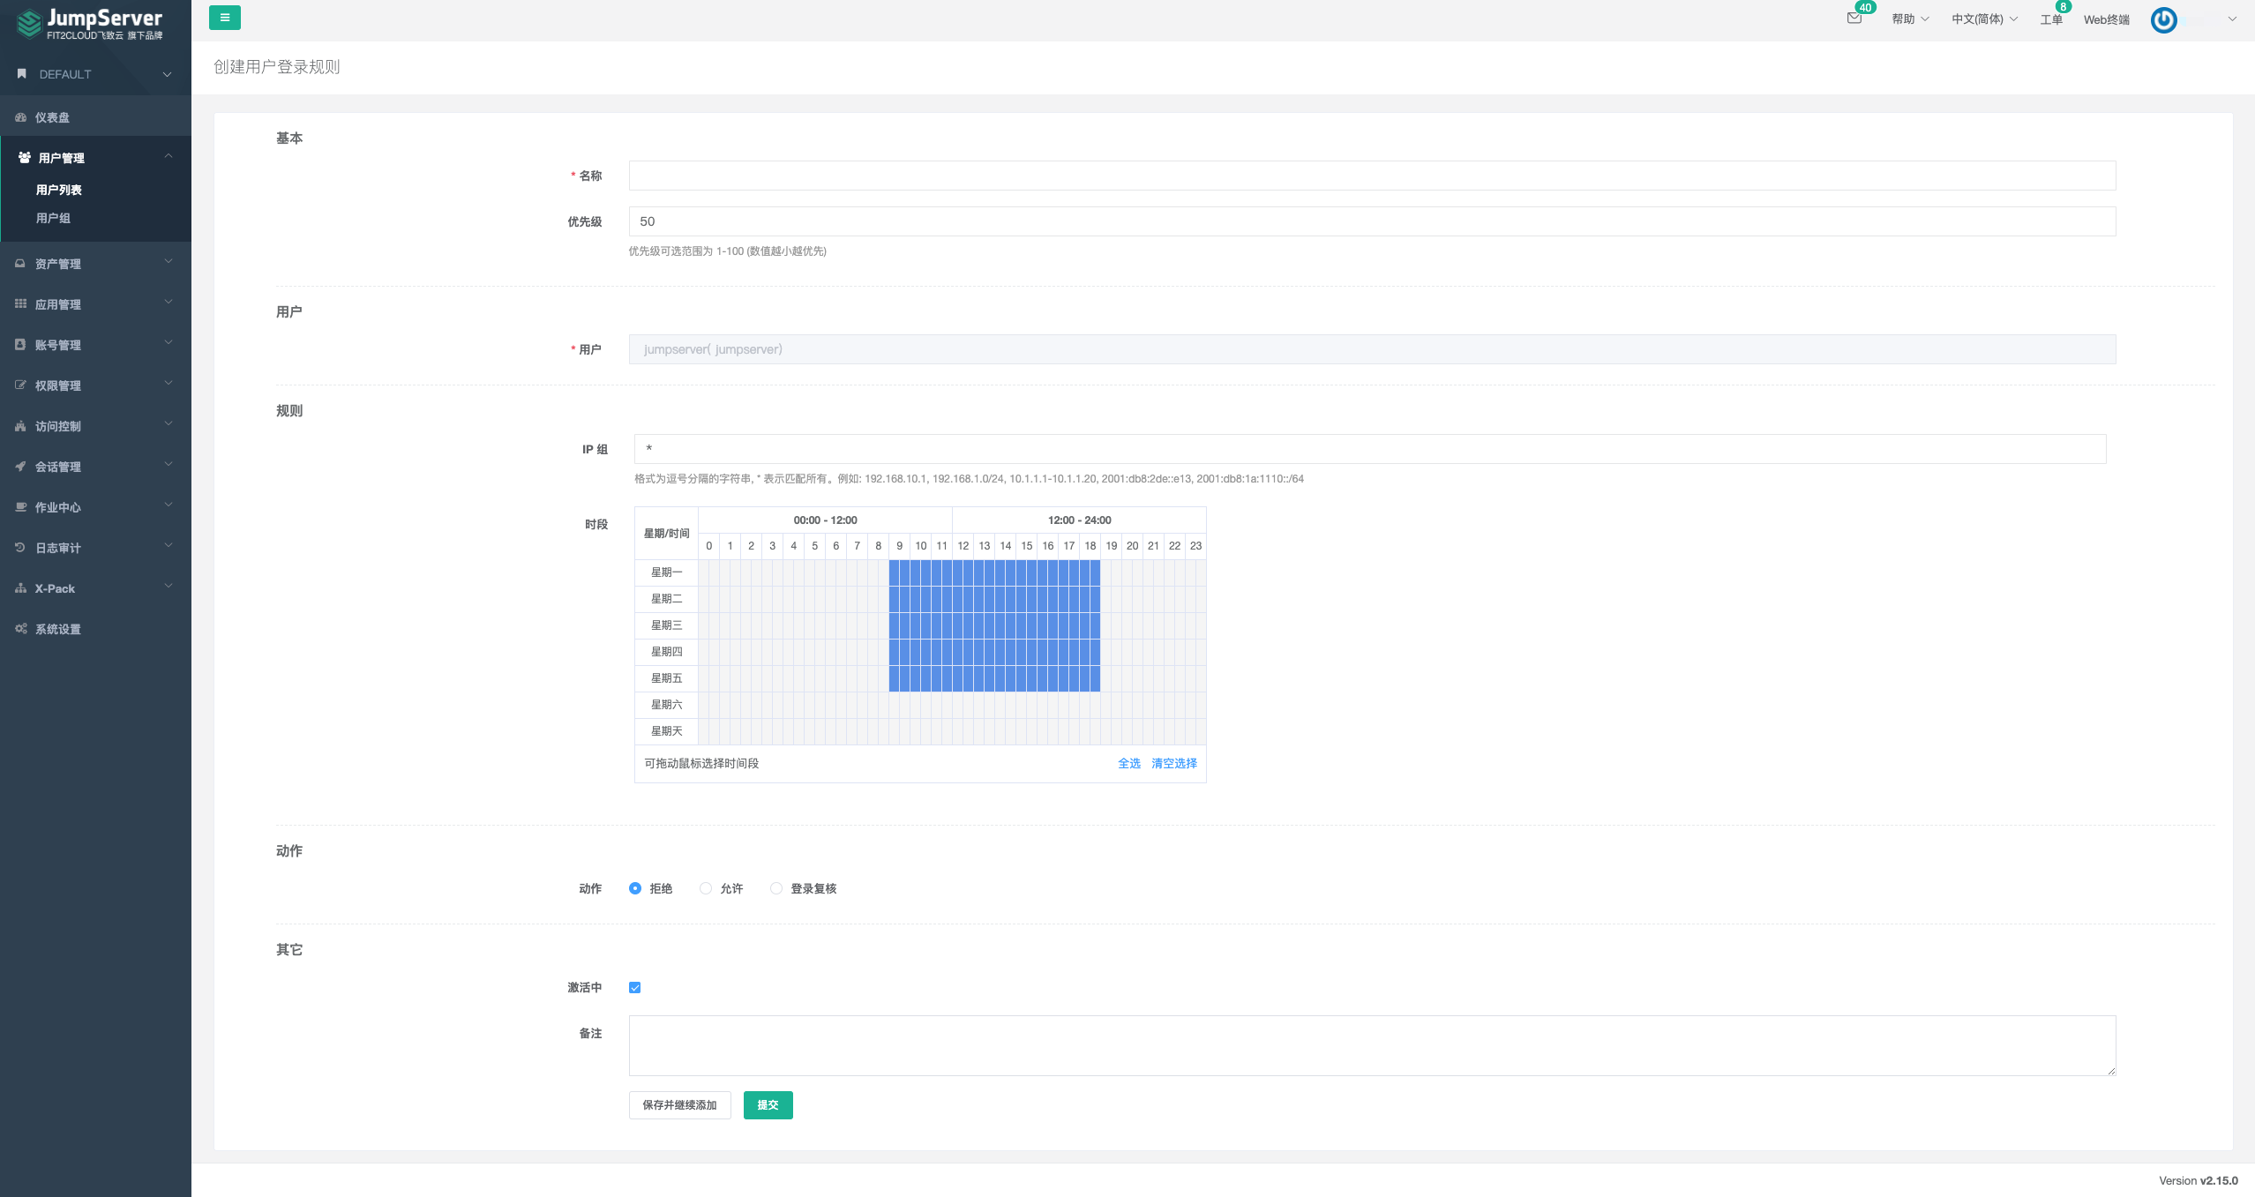The height and width of the screenshot is (1197, 2255).
Task: Click into the 名称 name input field
Action: (x=1371, y=176)
